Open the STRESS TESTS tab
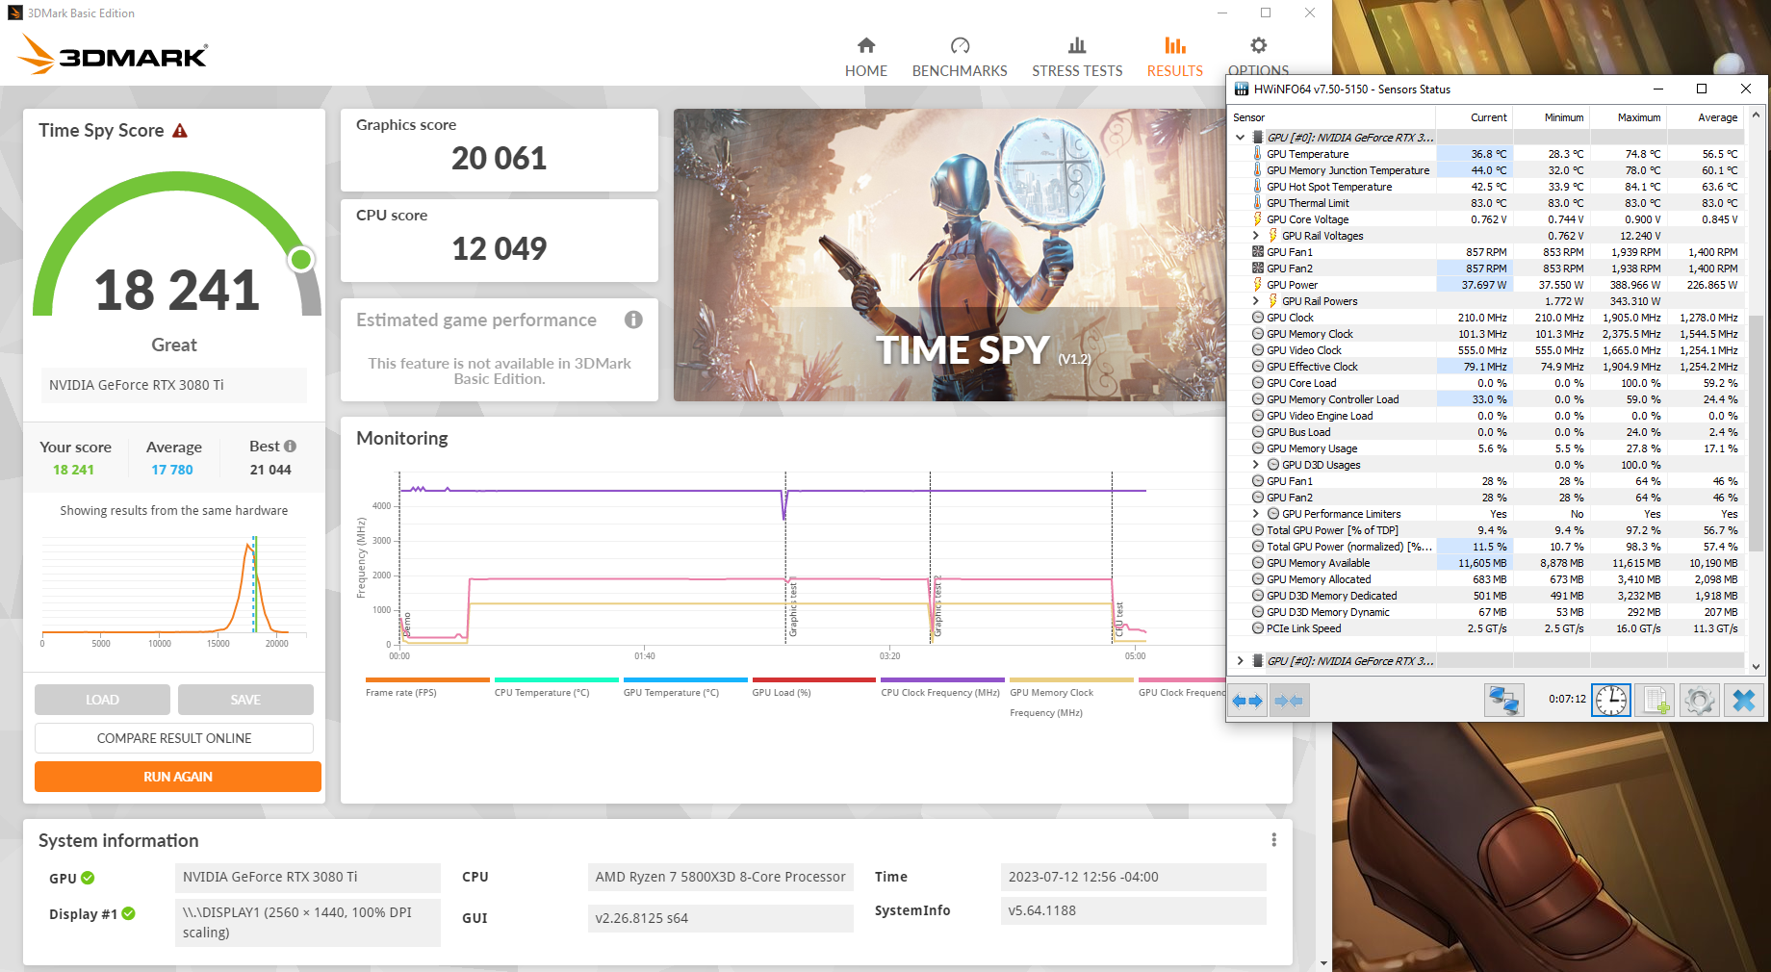The image size is (1771, 972). (1077, 71)
